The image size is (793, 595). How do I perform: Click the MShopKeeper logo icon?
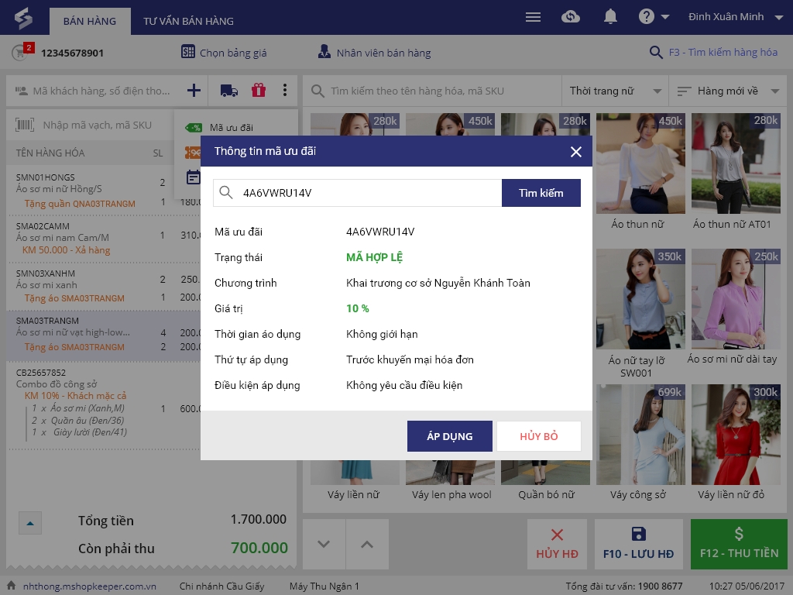[22, 19]
